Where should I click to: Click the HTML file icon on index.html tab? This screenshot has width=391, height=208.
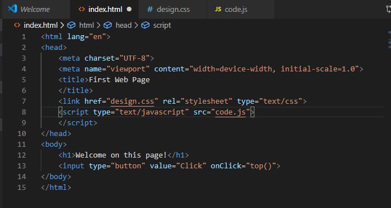click(x=82, y=10)
